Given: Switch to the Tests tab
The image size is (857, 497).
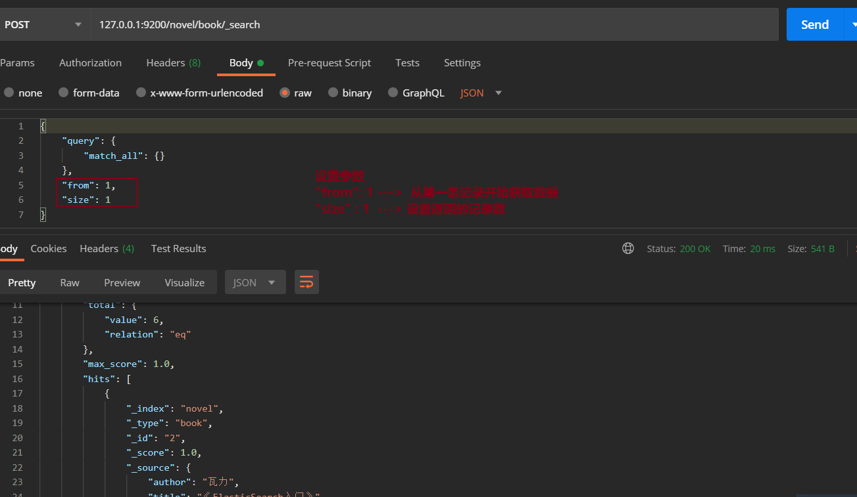Looking at the screenshot, I should coord(407,62).
